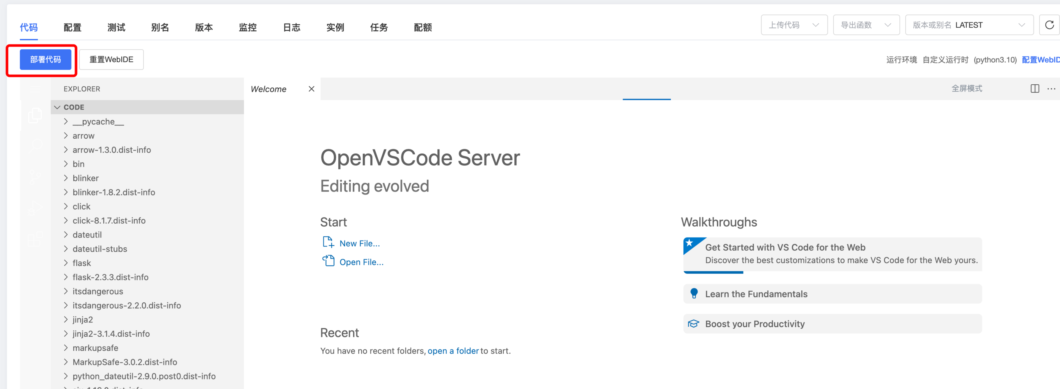Click the split editor layout icon

(x=1034, y=89)
